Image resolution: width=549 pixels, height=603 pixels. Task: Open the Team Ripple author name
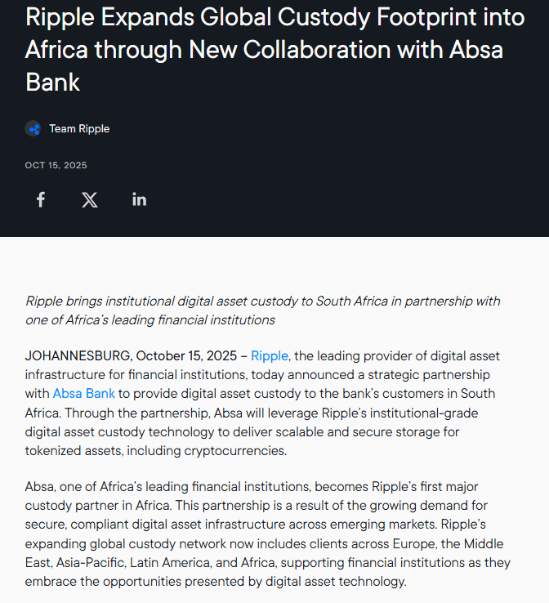[79, 128]
